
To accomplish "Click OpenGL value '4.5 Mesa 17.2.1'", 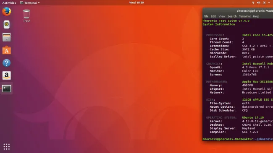I will click(x=255, y=67).
